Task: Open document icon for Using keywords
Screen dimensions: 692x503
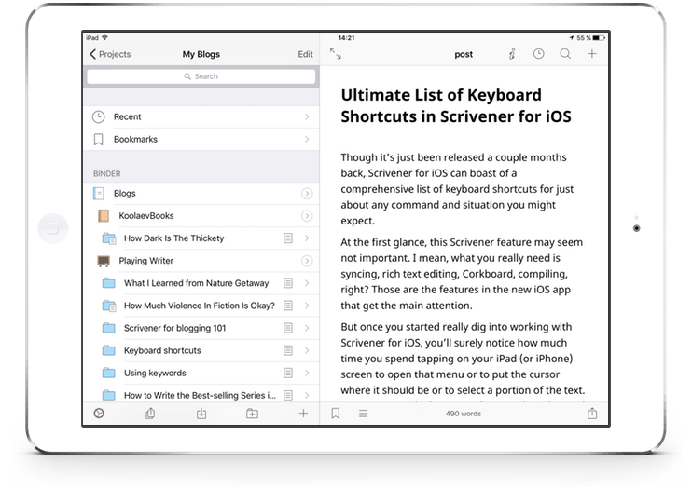Action: [288, 374]
